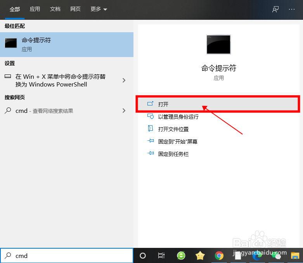
Task: Open the white document app on the taskbar
Action: coord(238,256)
